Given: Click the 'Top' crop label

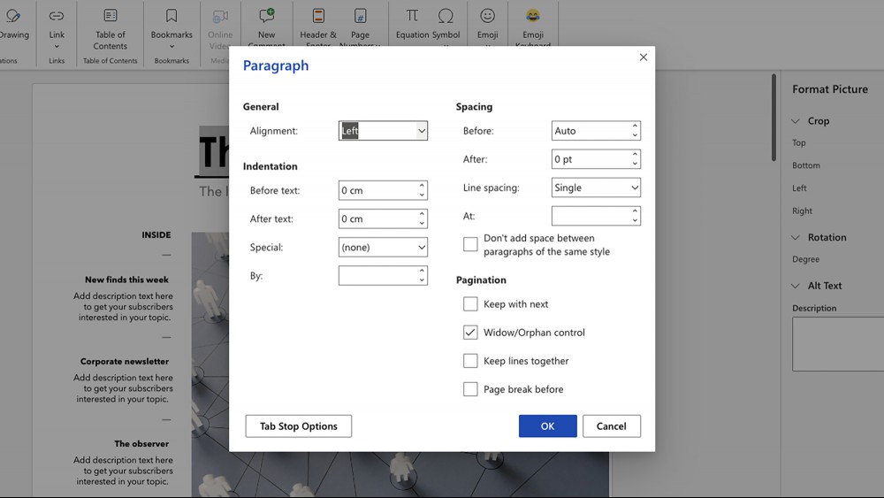Looking at the screenshot, I should click(x=799, y=143).
